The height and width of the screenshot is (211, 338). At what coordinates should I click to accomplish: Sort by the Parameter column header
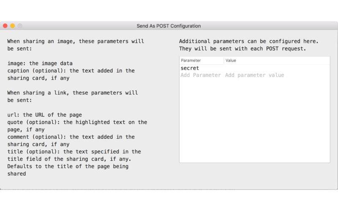click(202, 60)
